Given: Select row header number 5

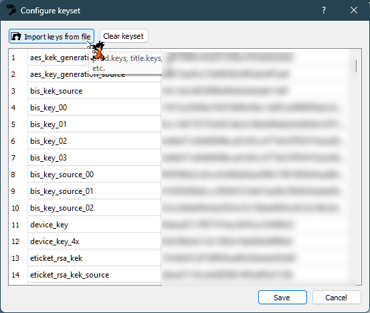Looking at the screenshot, I should pos(18,124).
